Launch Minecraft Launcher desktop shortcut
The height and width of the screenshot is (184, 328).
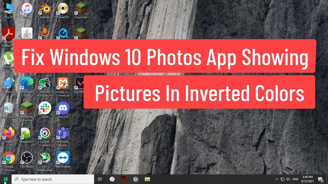coord(27,112)
